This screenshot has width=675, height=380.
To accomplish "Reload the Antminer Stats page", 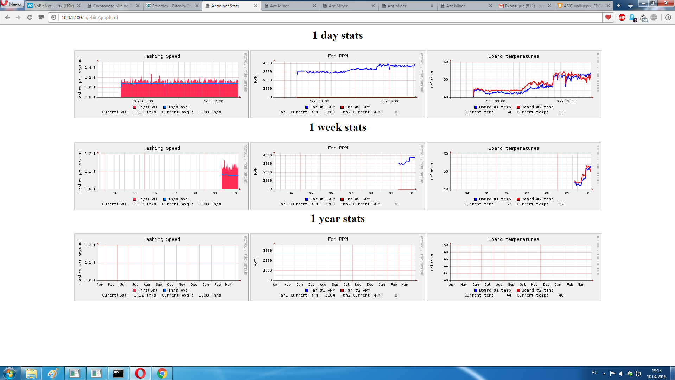I will pos(30,17).
